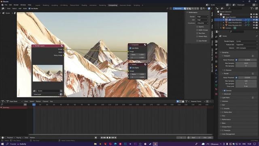Open the Chunksize 256x256 dropdown
Image resolution: width=259 pixels, height=146 pixels.
click(x=202, y=23)
